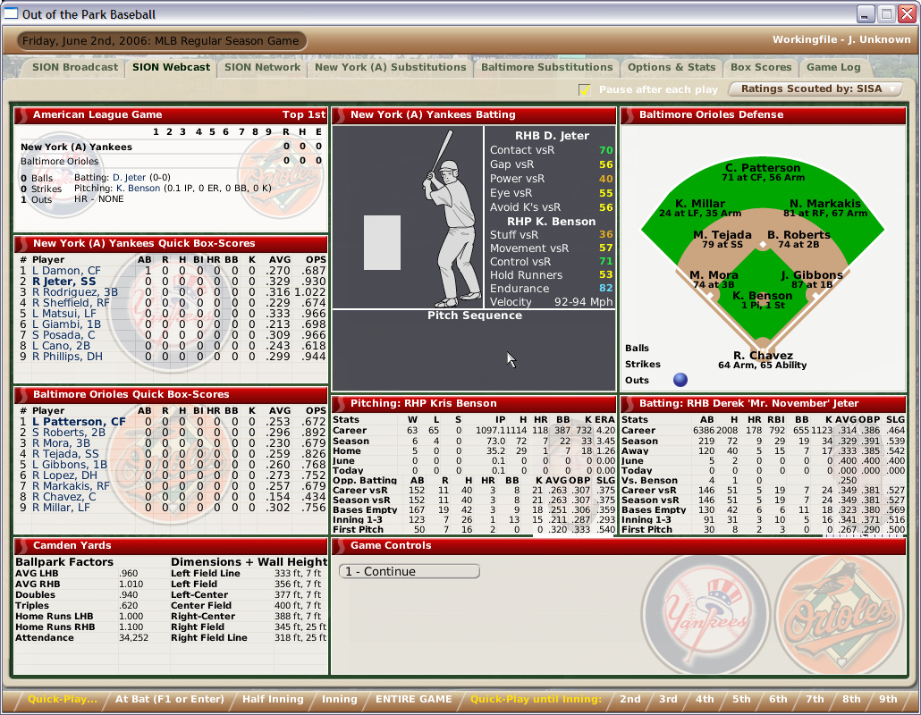The image size is (921, 715).
Task: Open L Matsui, LF player link
Action: (64, 314)
